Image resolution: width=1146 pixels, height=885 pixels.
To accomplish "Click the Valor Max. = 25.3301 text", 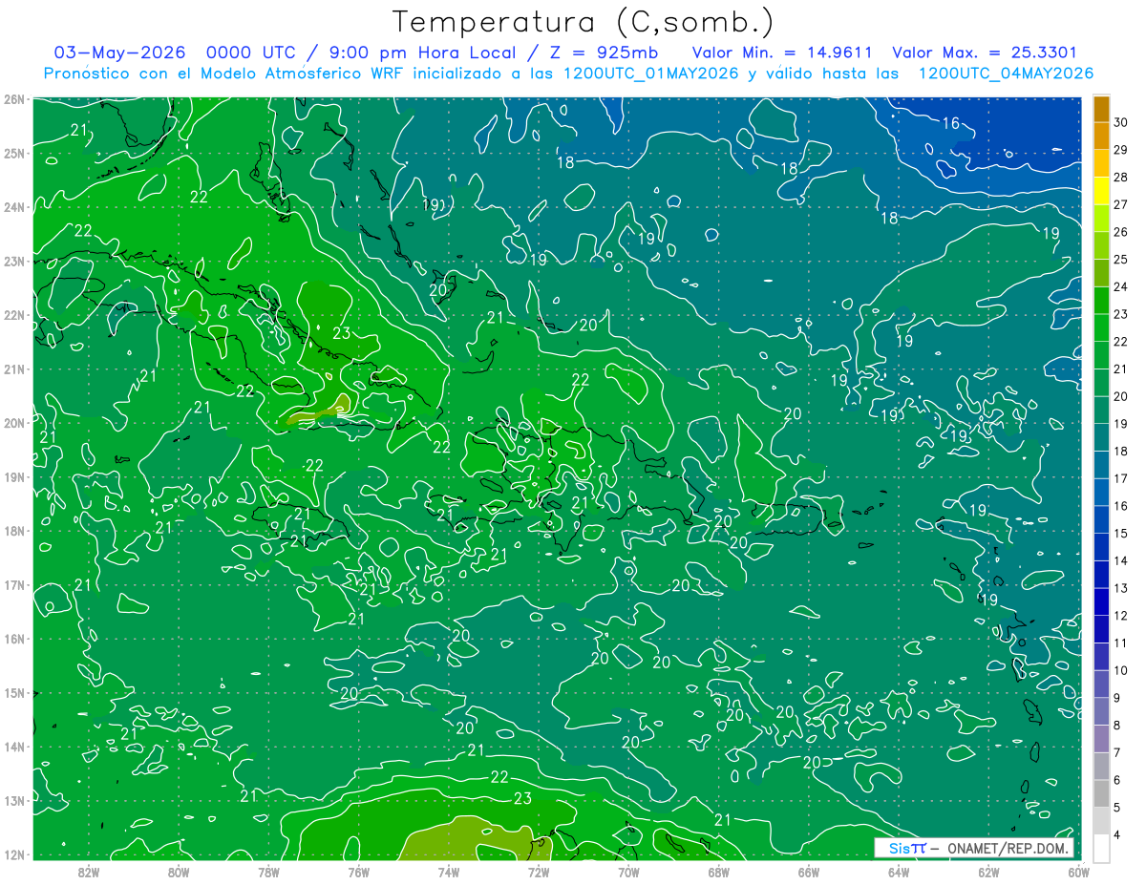I will [x=985, y=53].
